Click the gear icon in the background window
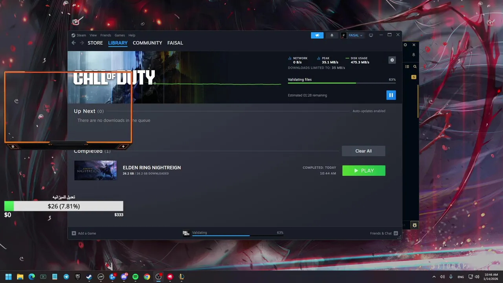Screen dimensions: 503x283 406,45
